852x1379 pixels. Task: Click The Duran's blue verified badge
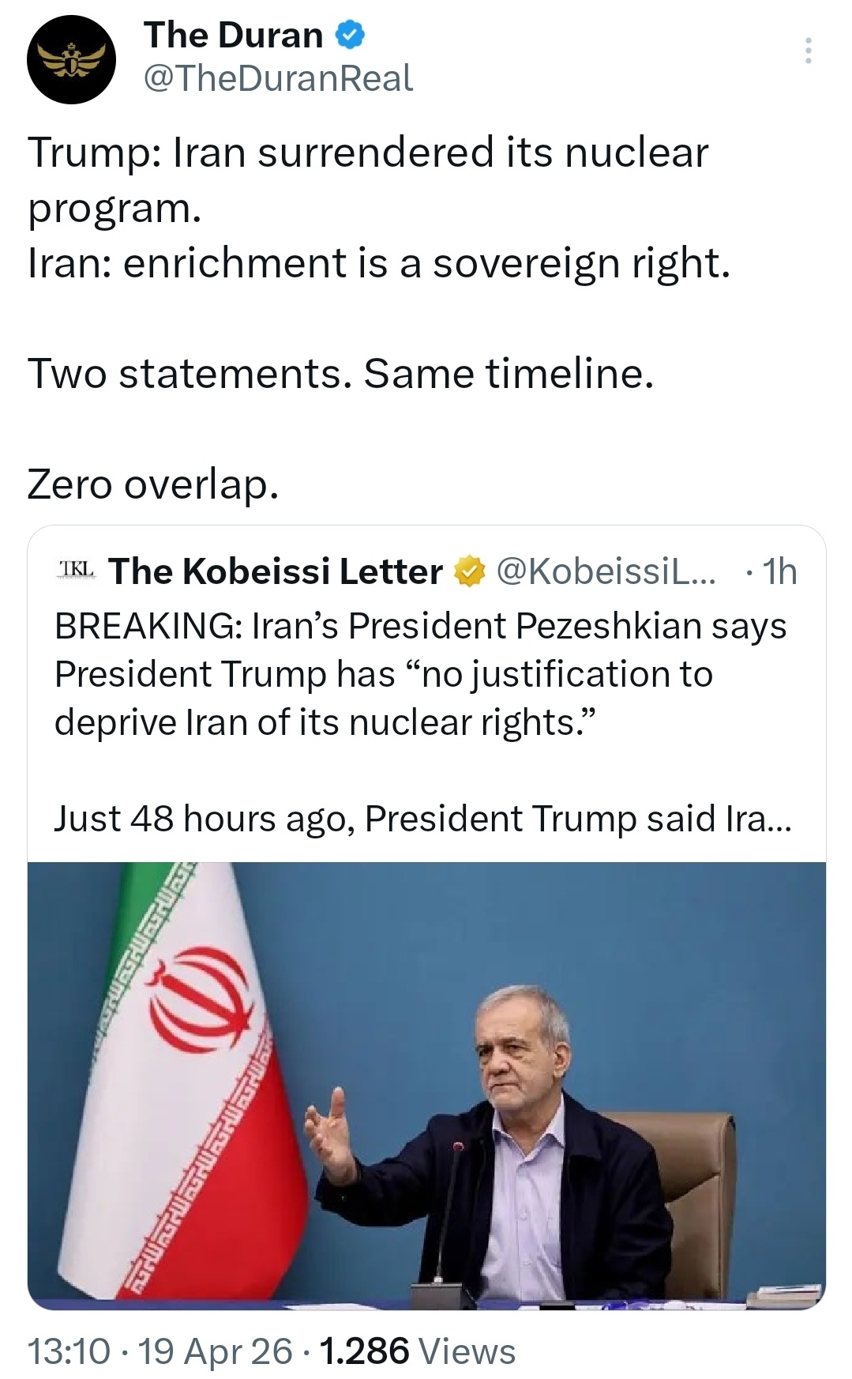351,36
